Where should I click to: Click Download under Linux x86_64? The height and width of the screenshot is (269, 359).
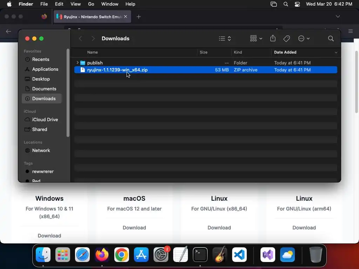[x=219, y=228]
